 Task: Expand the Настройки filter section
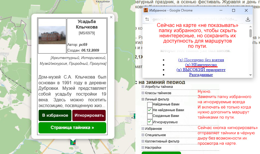[x=143, y=148]
